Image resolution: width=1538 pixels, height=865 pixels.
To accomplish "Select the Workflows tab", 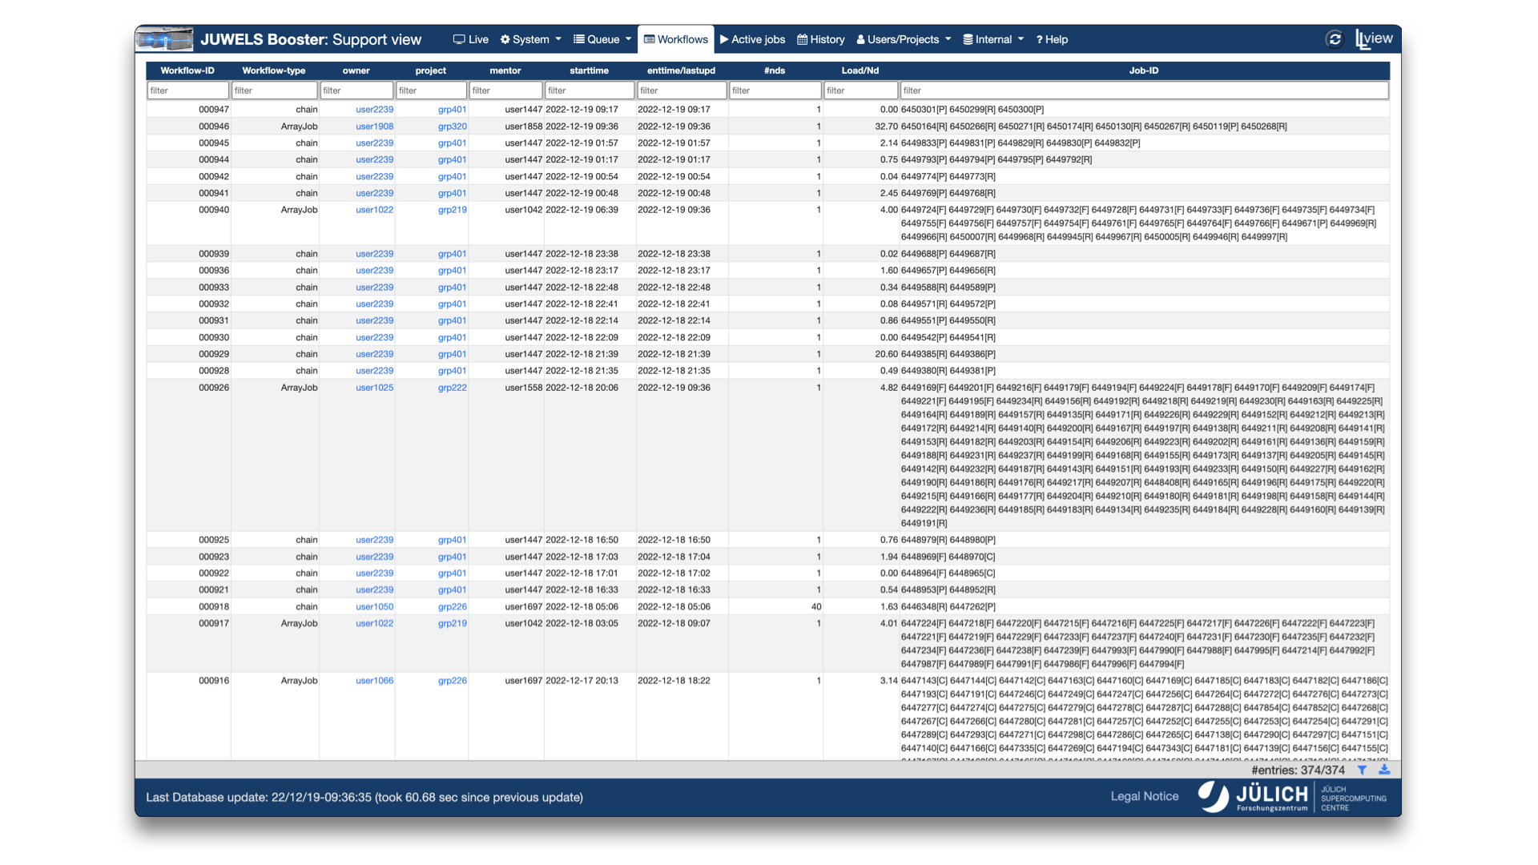I will [676, 39].
